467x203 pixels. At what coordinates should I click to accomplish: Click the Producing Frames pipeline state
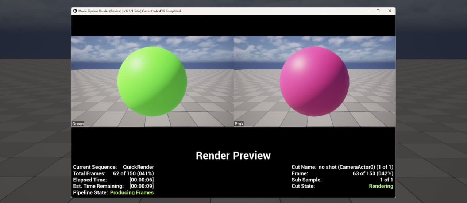click(132, 192)
